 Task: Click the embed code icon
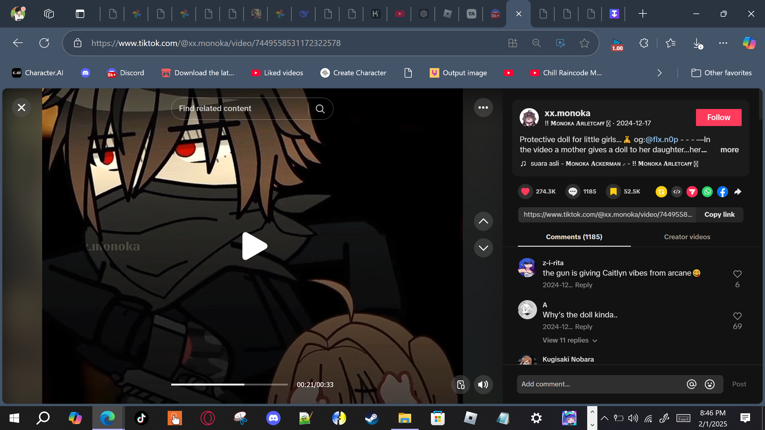pos(677,192)
